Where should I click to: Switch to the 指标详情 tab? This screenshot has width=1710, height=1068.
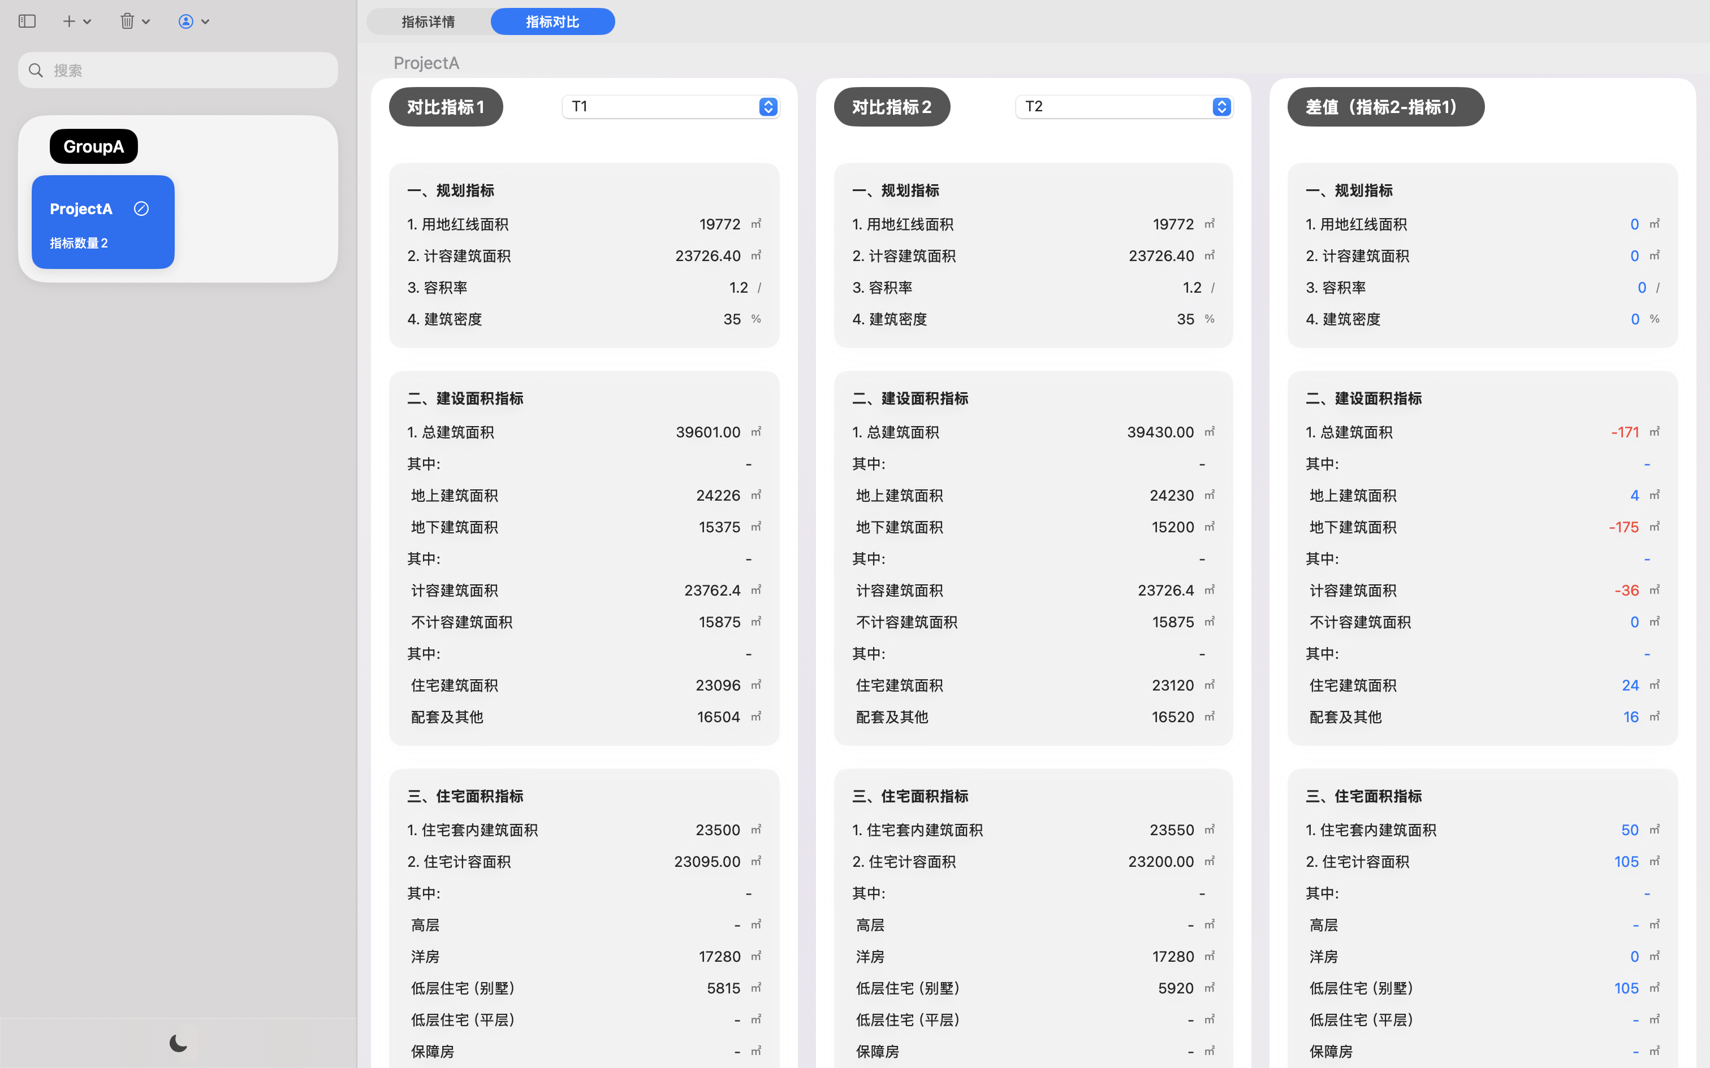click(x=427, y=21)
